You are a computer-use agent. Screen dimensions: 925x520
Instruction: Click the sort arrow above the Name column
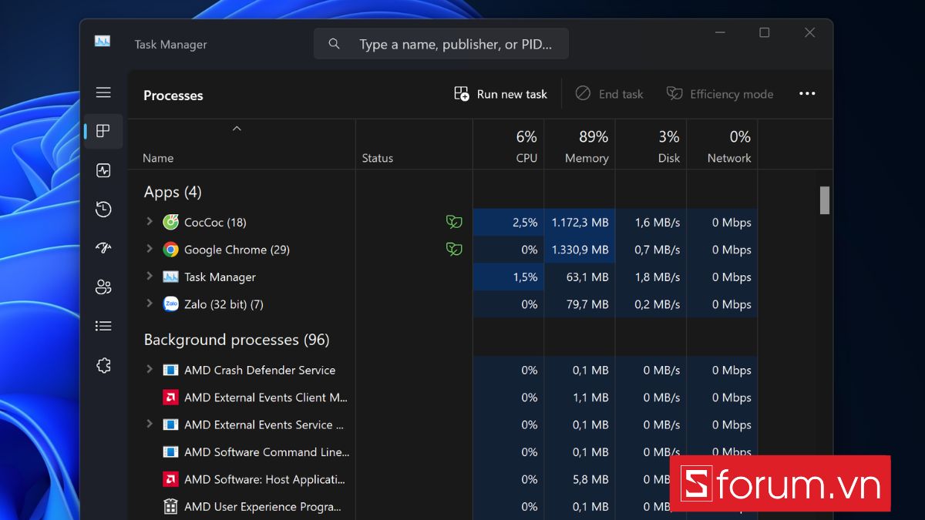point(237,129)
